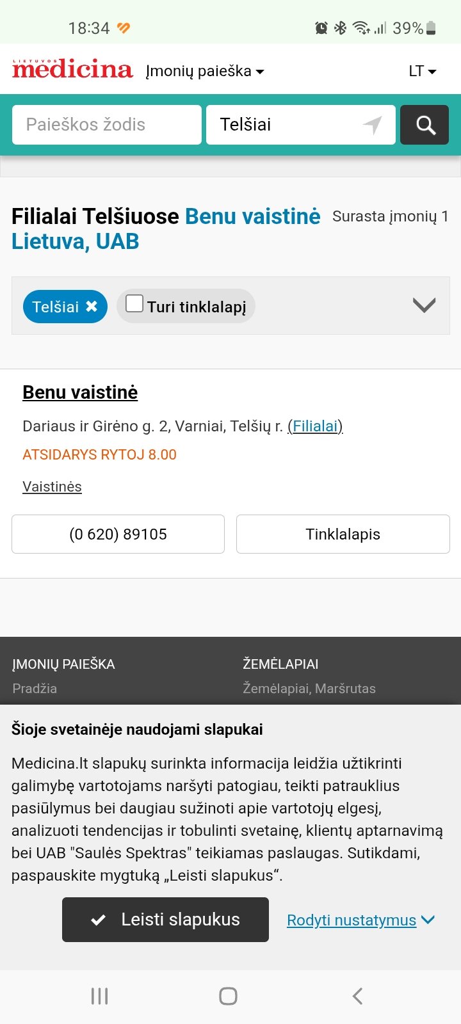Remove the Telšiai filter chip
This screenshot has height=1024, width=461.
coord(92,307)
